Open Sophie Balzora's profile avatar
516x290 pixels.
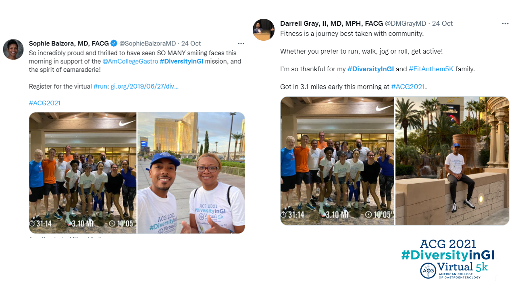point(13,49)
